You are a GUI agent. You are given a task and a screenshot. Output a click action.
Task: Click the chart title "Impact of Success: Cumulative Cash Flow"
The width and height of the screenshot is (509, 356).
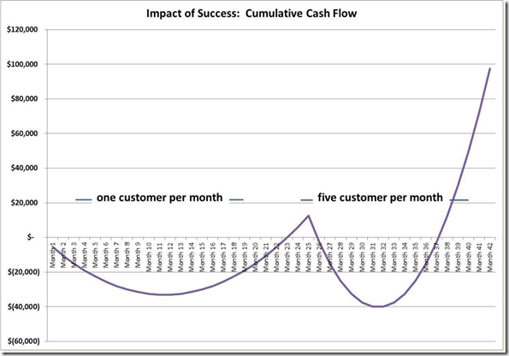[252, 14]
